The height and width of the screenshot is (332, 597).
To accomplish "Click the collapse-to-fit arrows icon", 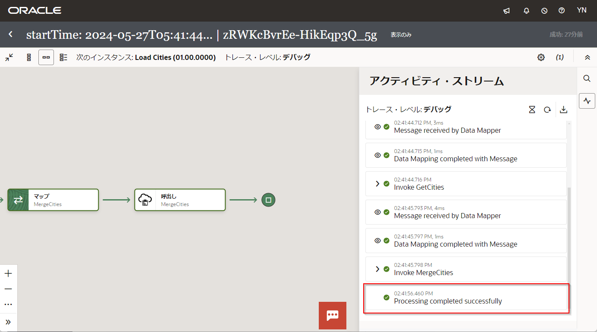I will point(9,57).
